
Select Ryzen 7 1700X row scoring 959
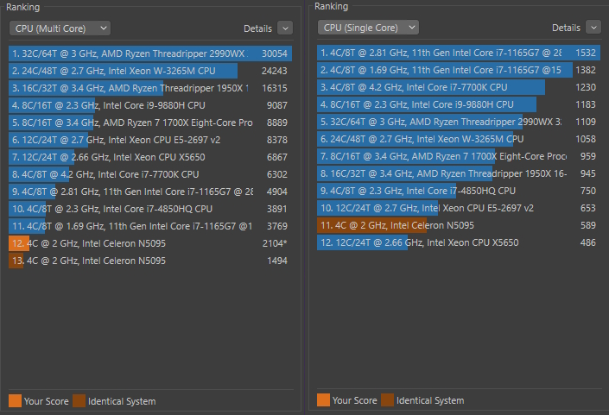pyautogui.click(x=459, y=156)
